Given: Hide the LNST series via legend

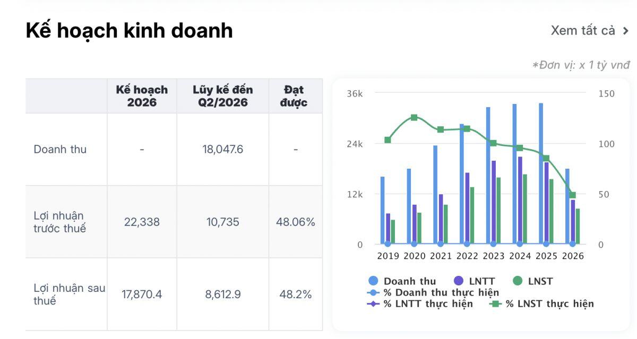Looking at the screenshot, I should [x=533, y=281].
